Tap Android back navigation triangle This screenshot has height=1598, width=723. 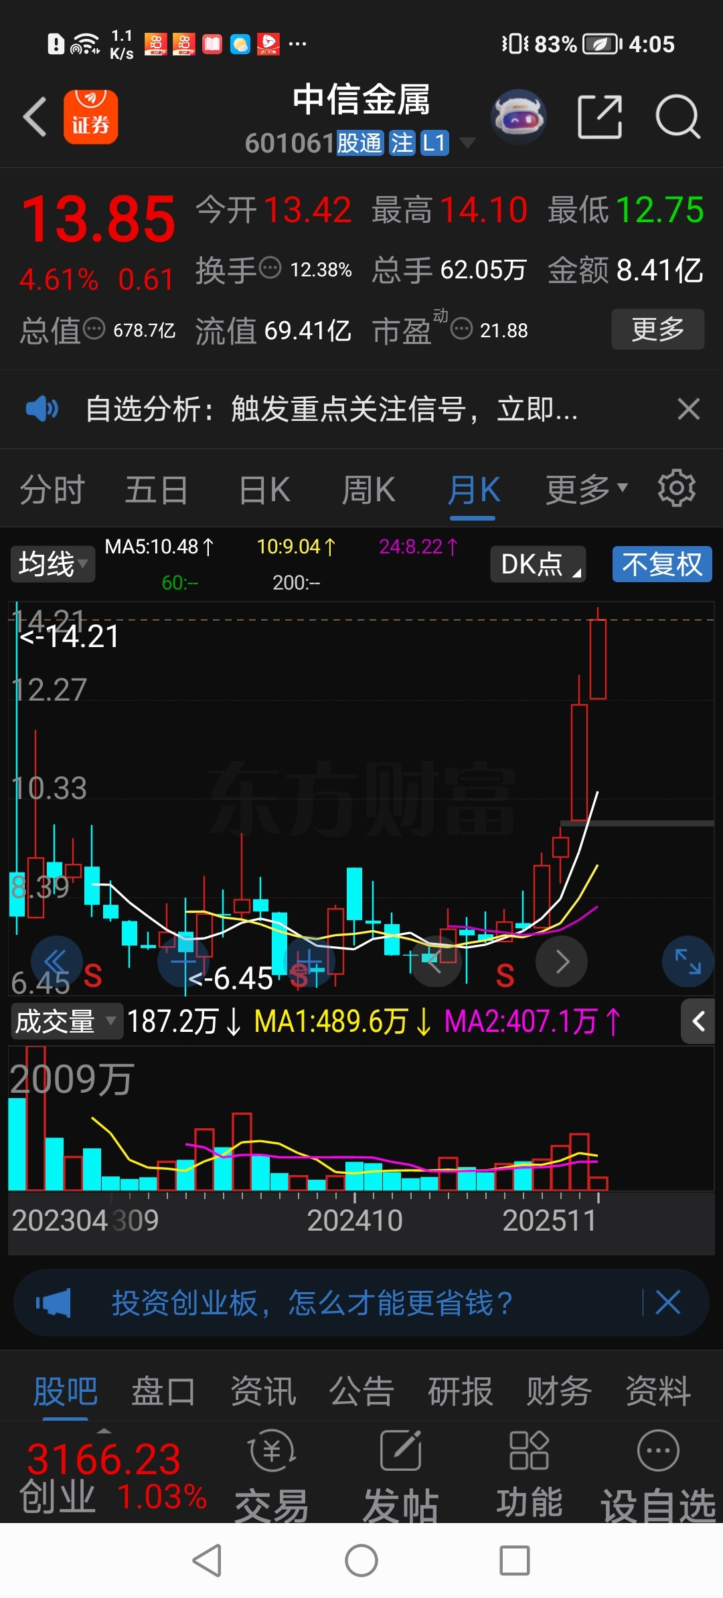coord(207,1561)
